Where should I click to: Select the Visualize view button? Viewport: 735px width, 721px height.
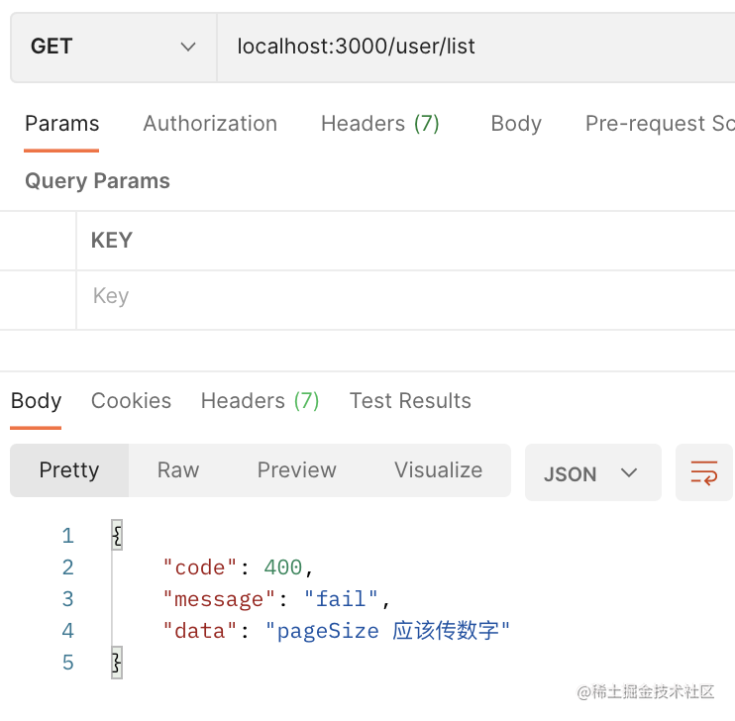[x=438, y=470]
